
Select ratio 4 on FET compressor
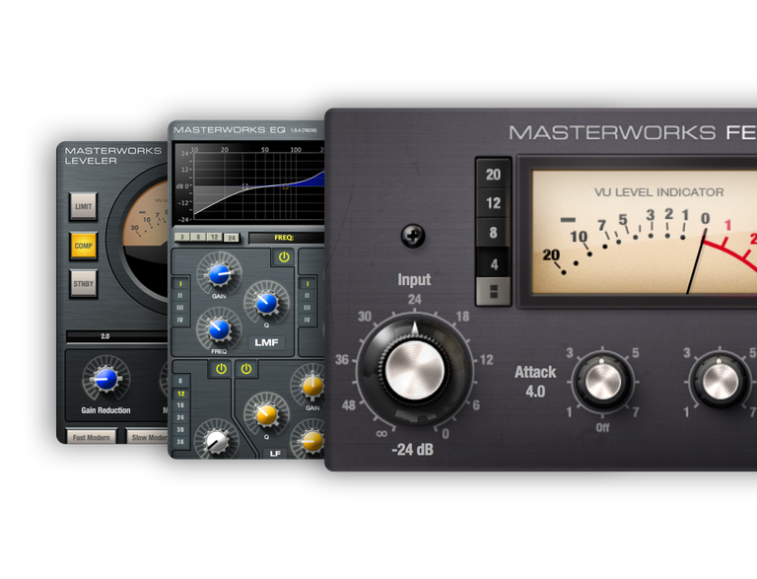[x=493, y=263]
